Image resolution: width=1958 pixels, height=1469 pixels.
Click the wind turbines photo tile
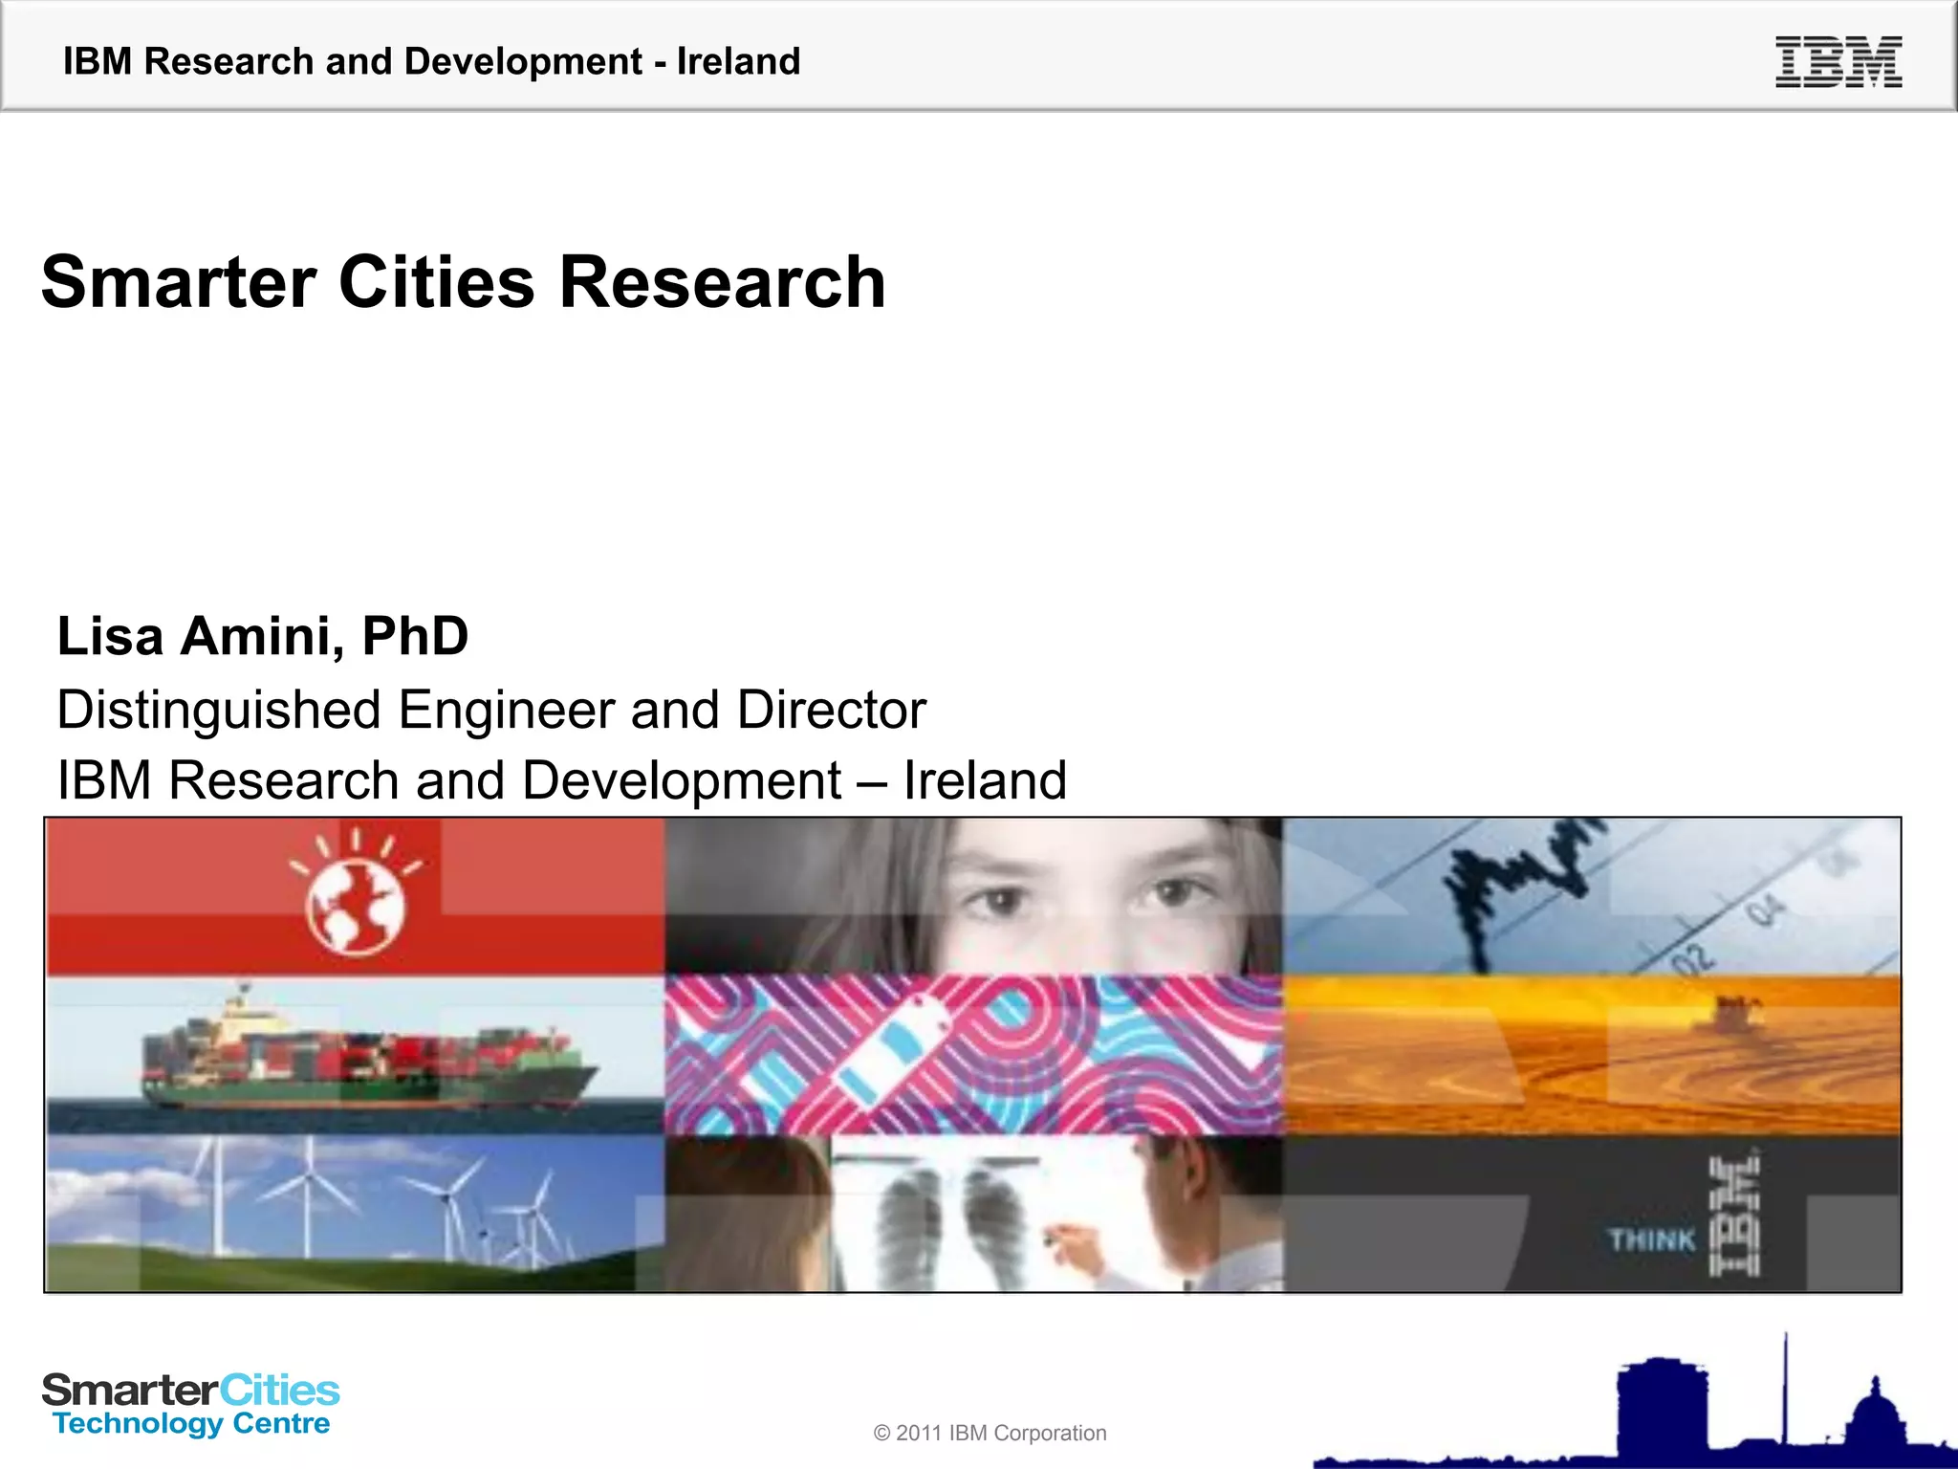[355, 1213]
